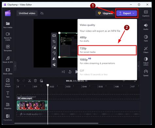
Task: Click the timeline playhead handle
Action: [x=48, y=85]
